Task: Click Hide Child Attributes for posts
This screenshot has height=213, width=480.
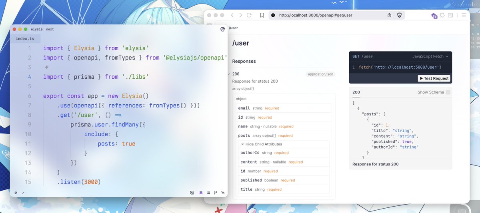Action: [261, 144]
